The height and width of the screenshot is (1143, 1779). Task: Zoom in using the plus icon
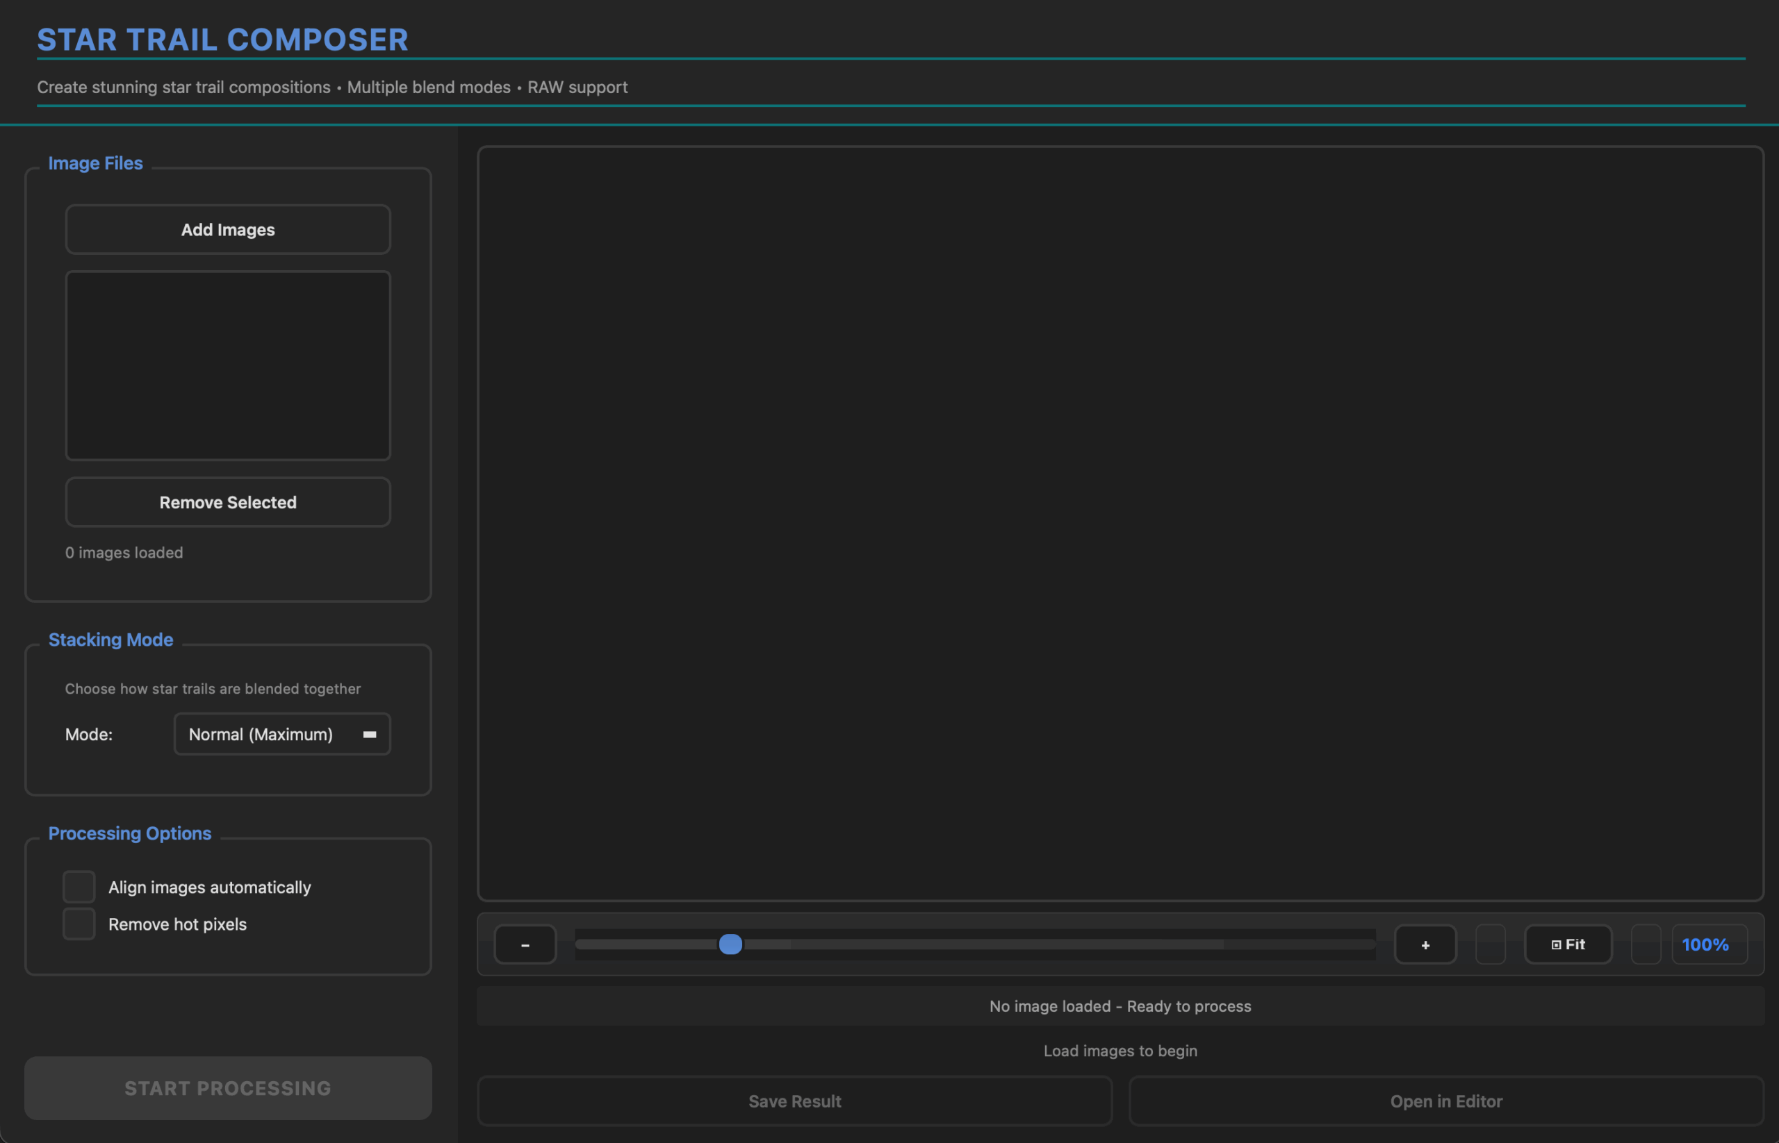click(1425, 944)
